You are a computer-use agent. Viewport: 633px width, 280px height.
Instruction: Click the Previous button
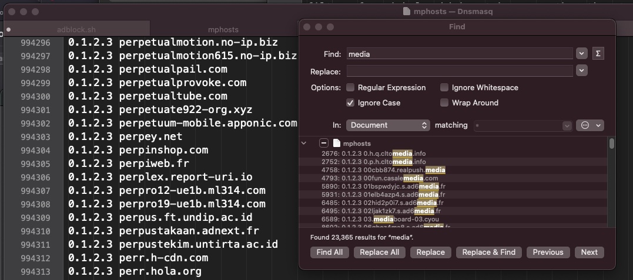click(x=548, y=252)
